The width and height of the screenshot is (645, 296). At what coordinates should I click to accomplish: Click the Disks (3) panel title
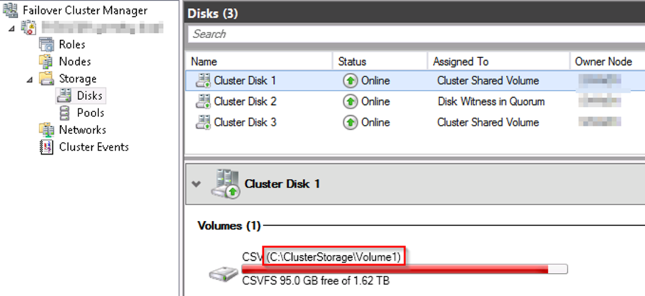click(x=213, y=13)
